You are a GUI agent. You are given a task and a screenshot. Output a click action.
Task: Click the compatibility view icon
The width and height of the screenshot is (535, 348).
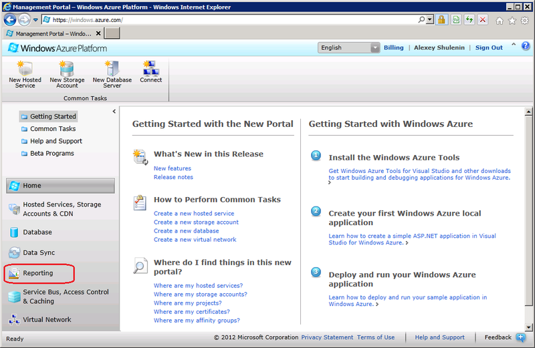click(456, 20)
